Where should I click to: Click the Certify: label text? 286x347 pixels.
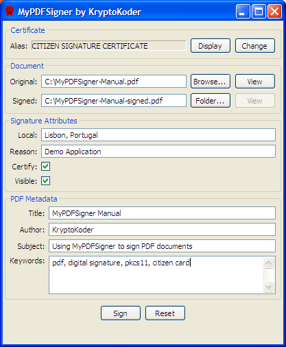pos(25,167)
